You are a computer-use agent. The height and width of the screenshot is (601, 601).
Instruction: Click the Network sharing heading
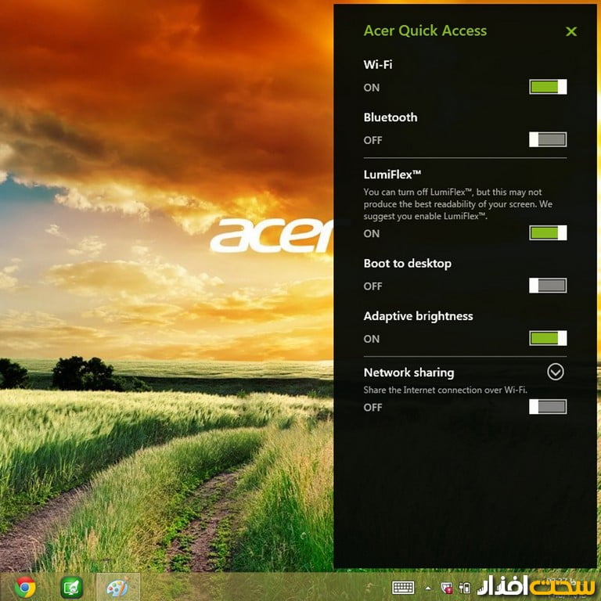click(408, 372)
